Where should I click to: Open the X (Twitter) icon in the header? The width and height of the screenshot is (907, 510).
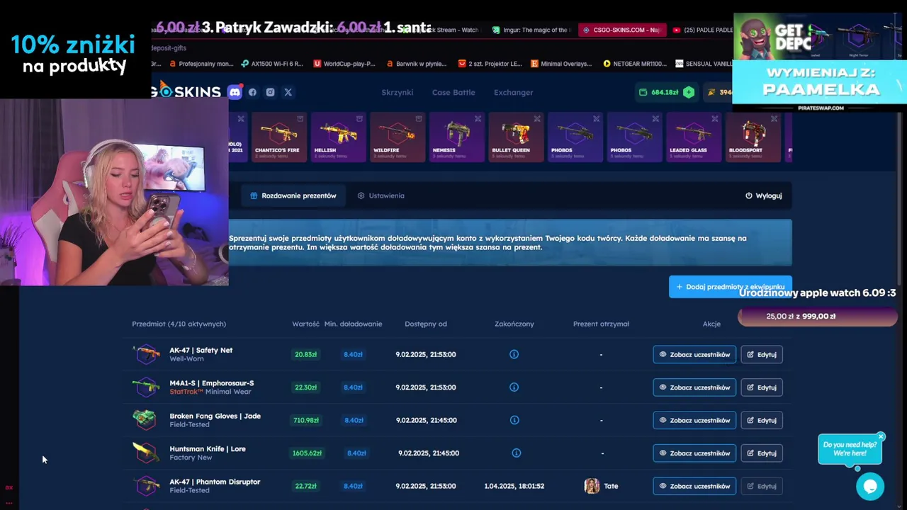pos(288,92)
